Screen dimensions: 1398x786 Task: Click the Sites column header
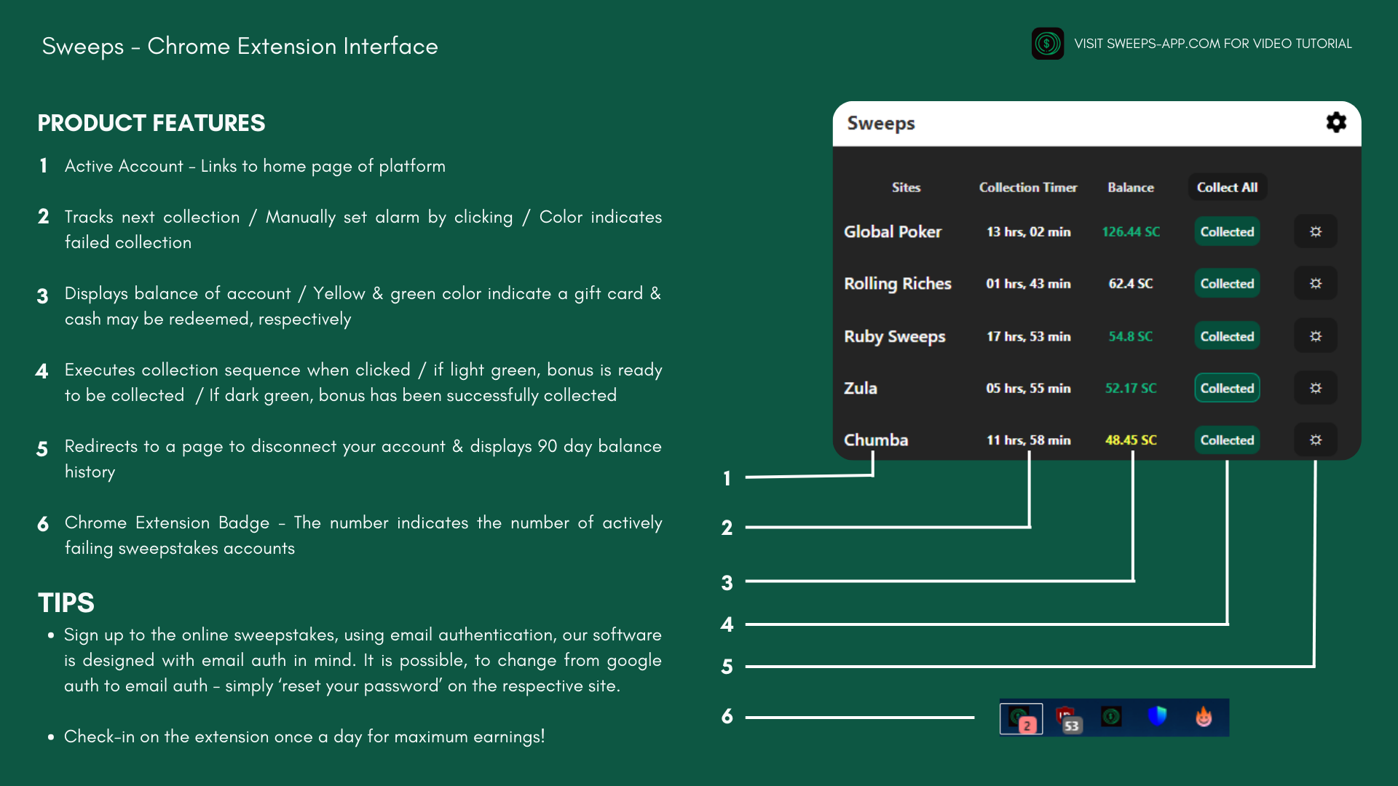pyautogui.click(x=907, y=187)
